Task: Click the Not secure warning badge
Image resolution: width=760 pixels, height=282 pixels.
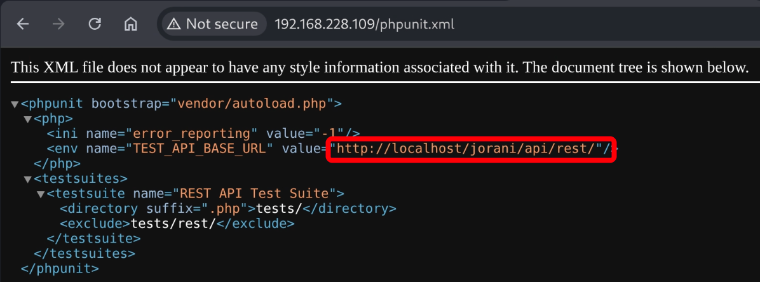Action: coord(213,24)
